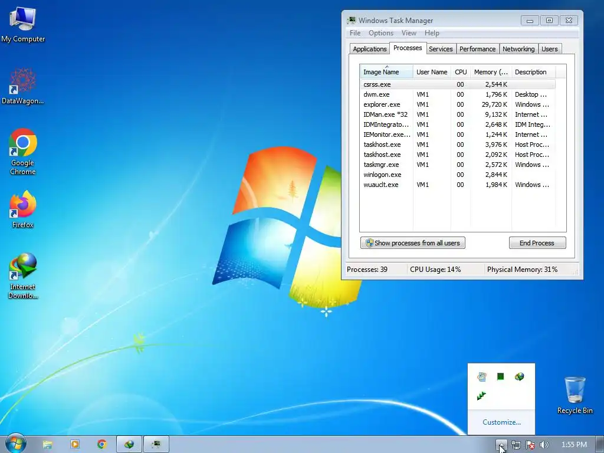This screenshot has height=453, width=604.
Task: Switch to Internet Download Manager taskbar button
Action: click(129, 445)
